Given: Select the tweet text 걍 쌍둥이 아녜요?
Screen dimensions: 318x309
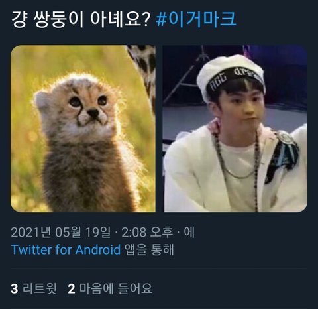Looking at the screenshot, I should [81, 19].
